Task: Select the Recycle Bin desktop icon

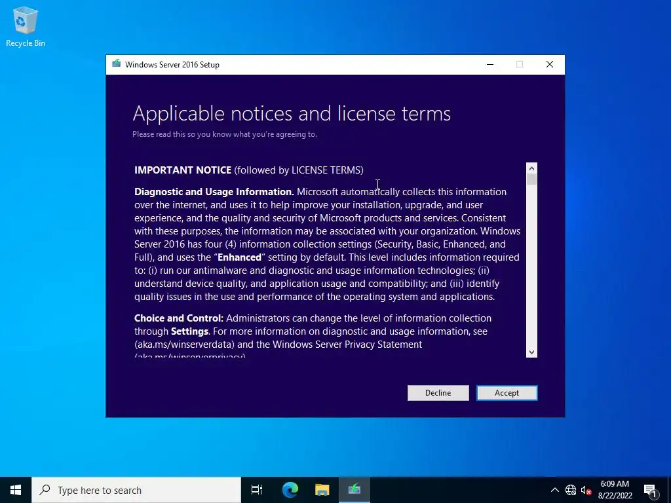Action: (x=26, y=27)
